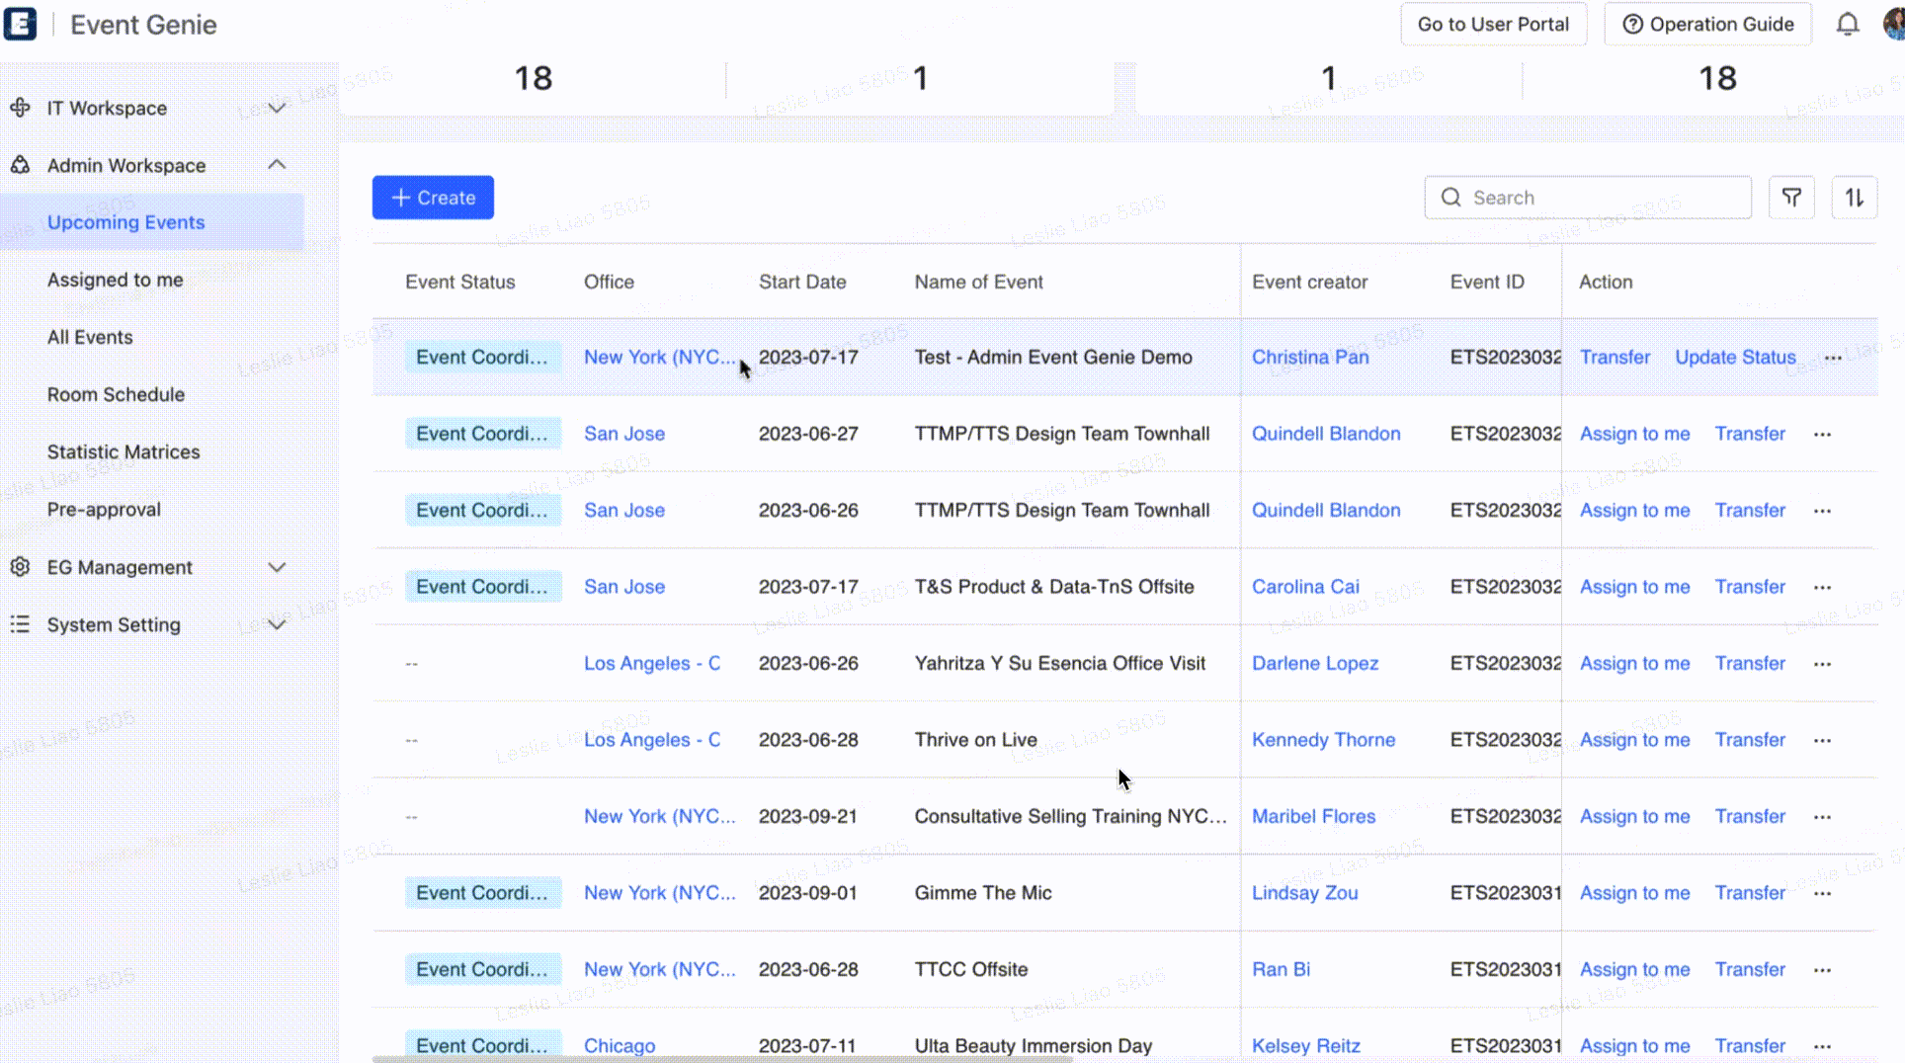Click the sort arrows icon
1905x1063 pixels.
(1854, 198)
